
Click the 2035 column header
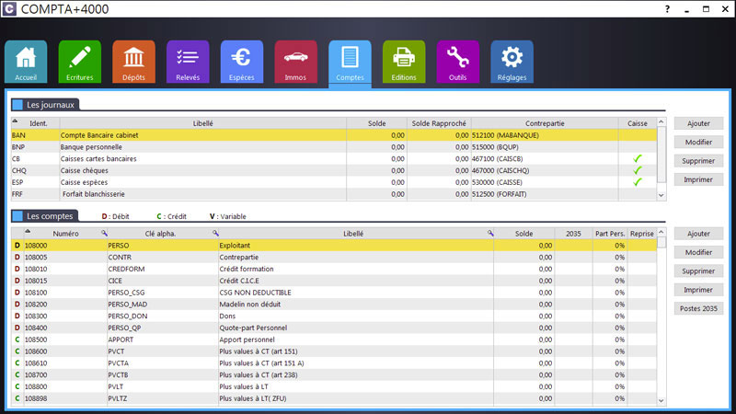[x=573, y=234]
